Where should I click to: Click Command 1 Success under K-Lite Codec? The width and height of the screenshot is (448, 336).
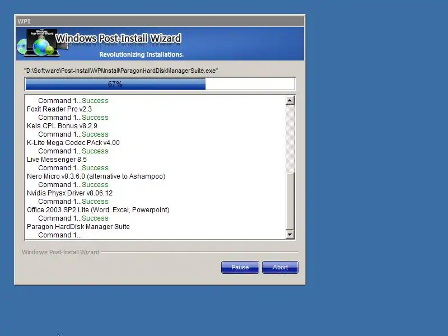pos(73,151)
